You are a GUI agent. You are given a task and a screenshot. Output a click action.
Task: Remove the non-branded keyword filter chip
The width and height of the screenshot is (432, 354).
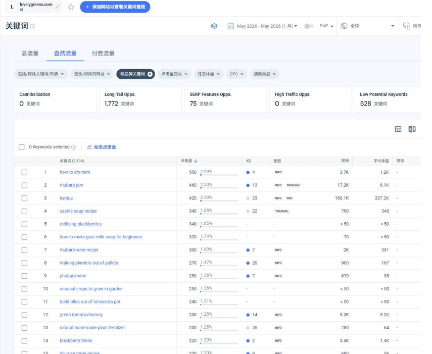click(x=150, y=74)
